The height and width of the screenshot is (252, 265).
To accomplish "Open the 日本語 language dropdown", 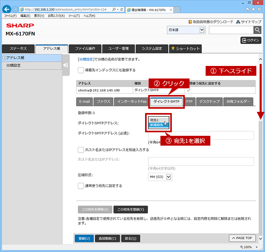I will click(x=186, y=30).
